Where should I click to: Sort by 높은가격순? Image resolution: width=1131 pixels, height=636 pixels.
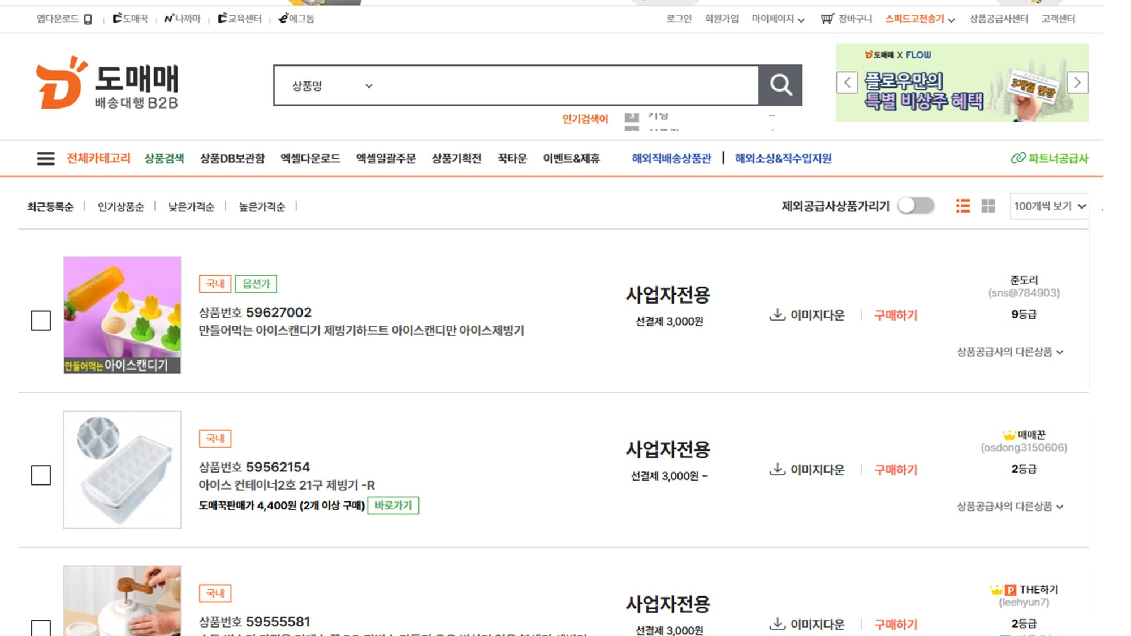tap(262, 207)
